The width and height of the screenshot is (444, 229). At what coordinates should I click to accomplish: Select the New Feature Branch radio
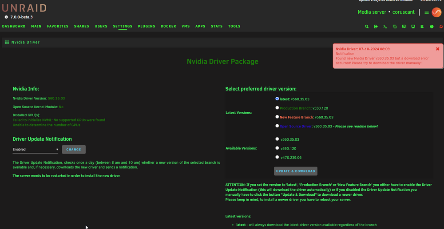pyautogui.click(x=277, y=117)
